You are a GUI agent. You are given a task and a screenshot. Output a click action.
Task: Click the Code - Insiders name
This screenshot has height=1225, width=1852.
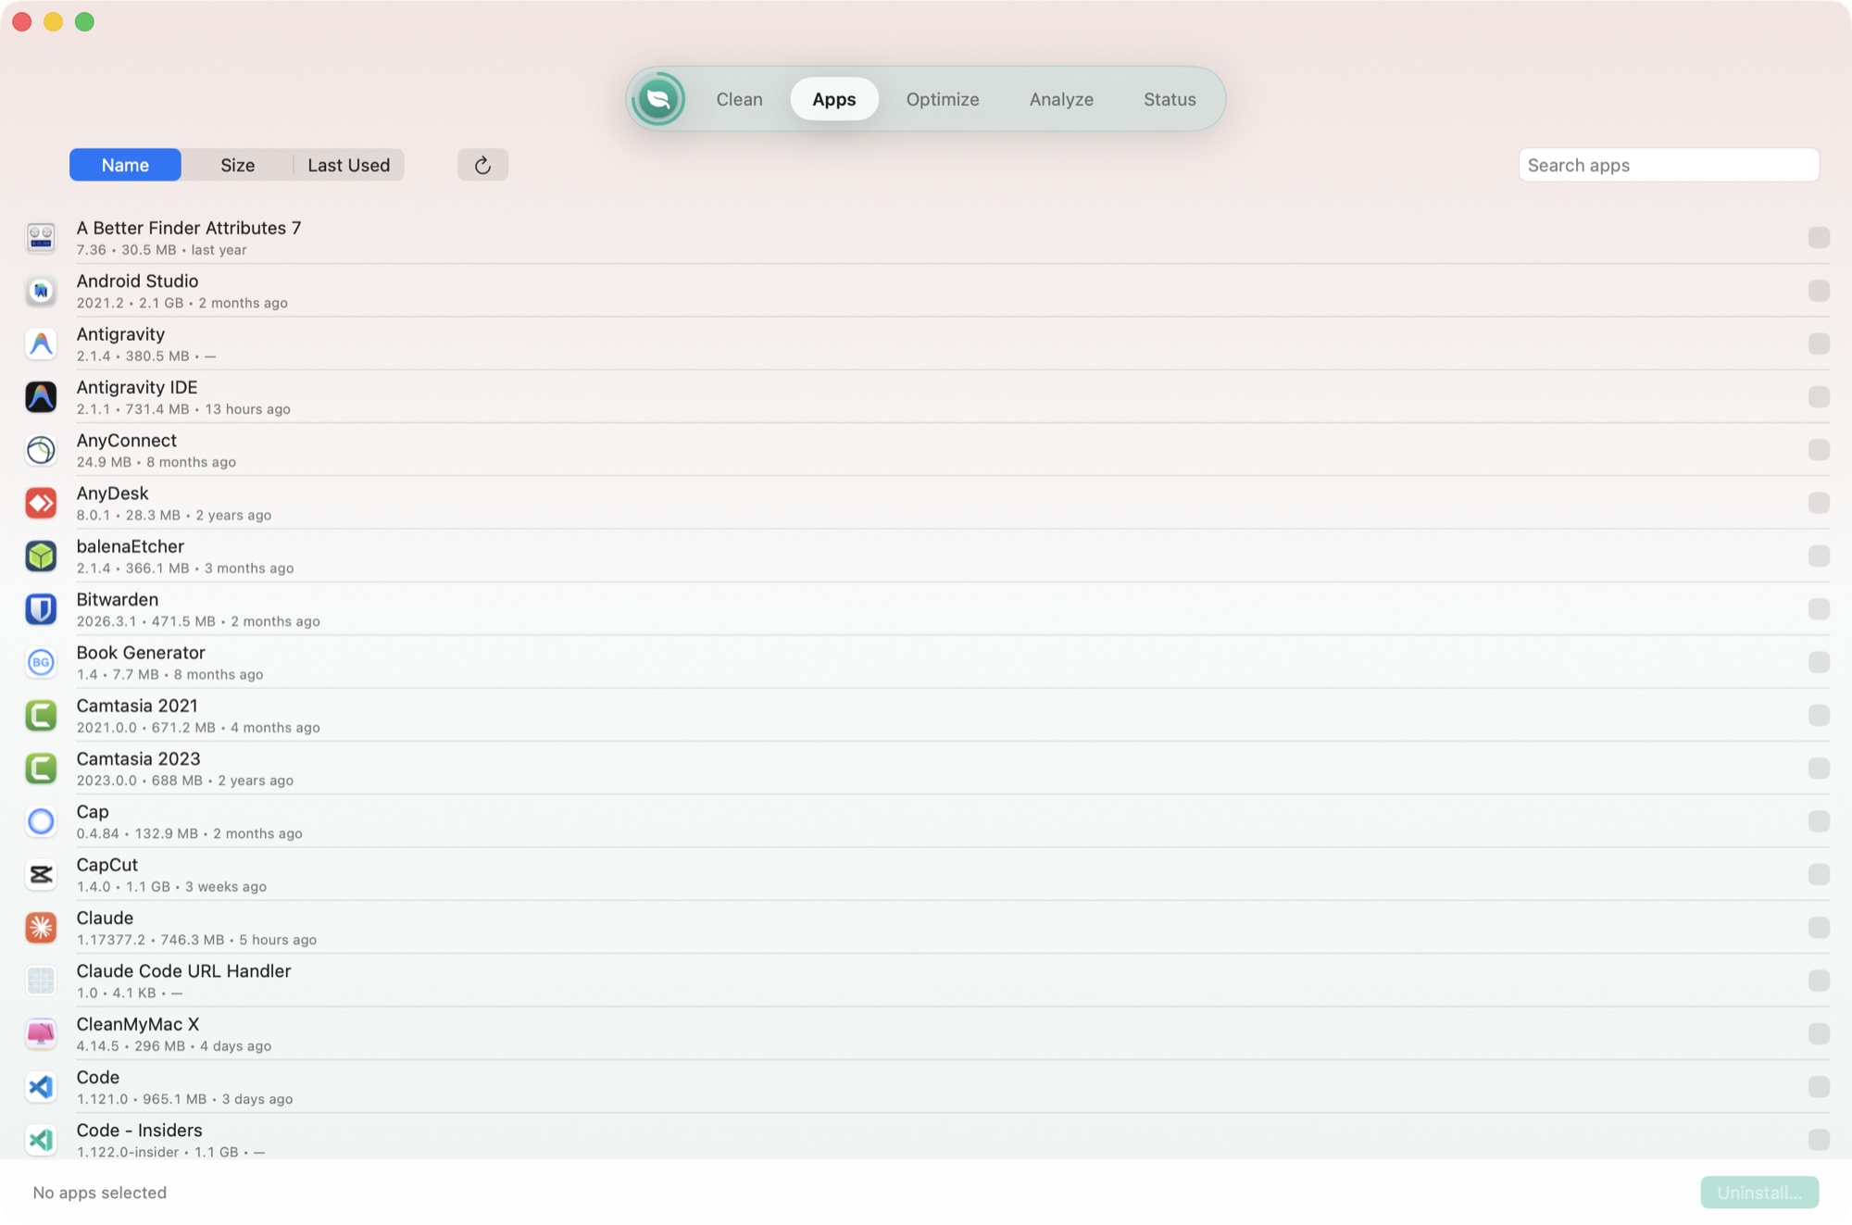coord(139,1131)
